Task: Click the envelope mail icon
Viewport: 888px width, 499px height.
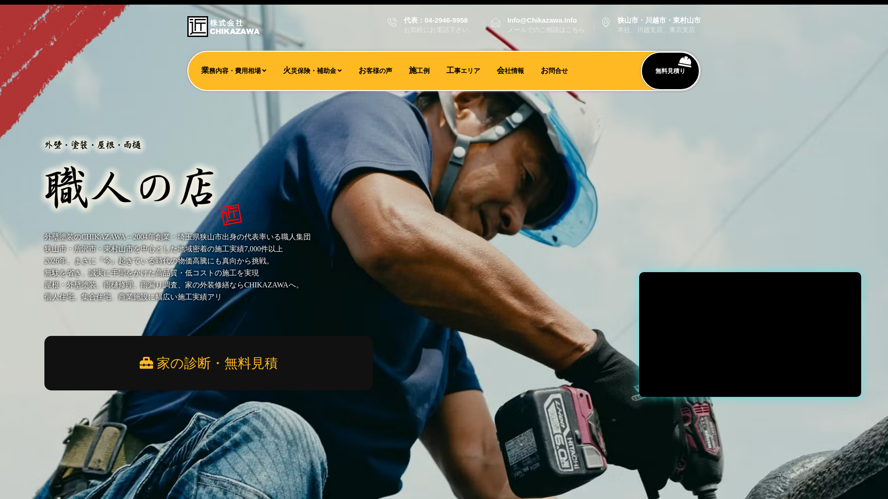Action: [x=495, y=23]
